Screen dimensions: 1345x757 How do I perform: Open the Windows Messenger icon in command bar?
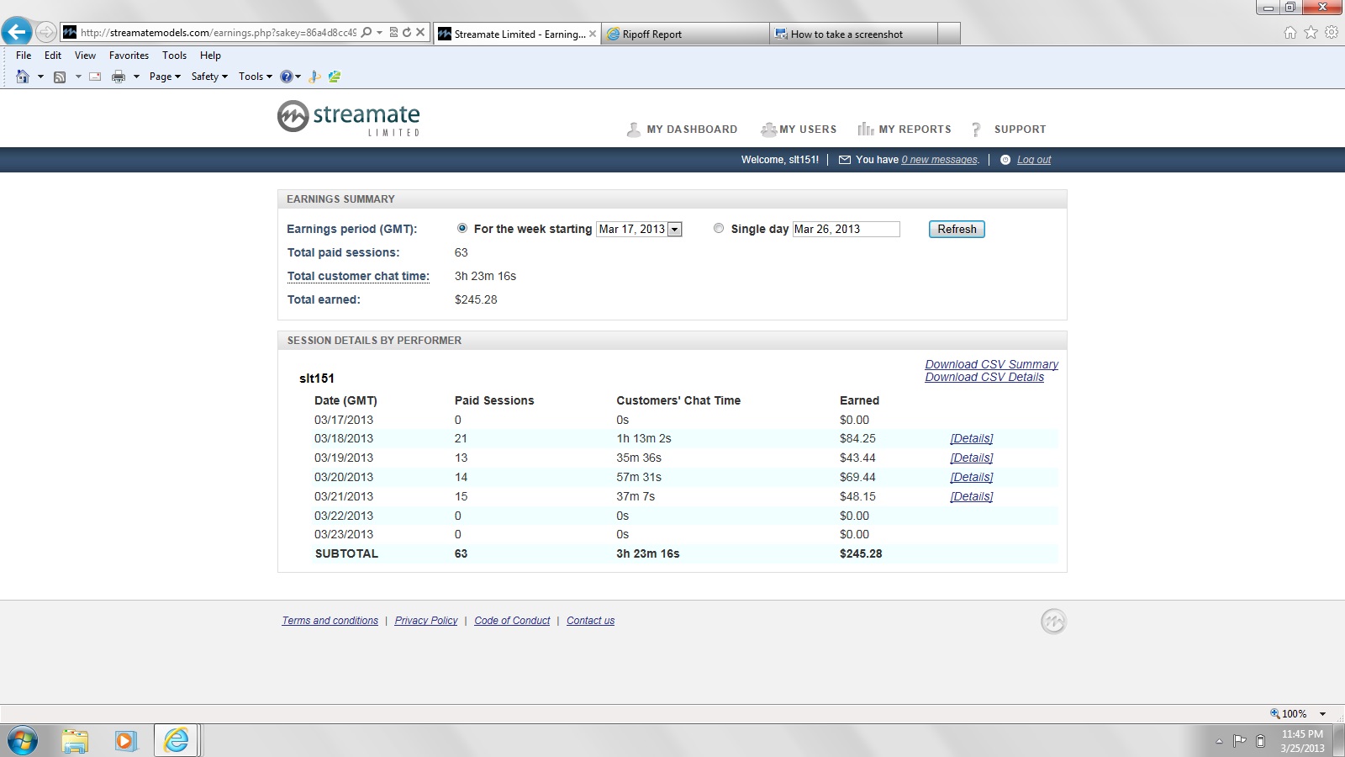(x=315, y=77)
